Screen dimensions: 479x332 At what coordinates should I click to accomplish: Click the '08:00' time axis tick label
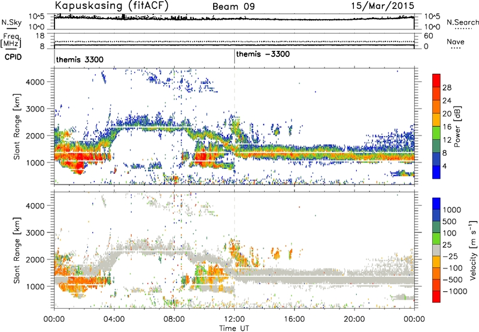click(x=174, y=319)
